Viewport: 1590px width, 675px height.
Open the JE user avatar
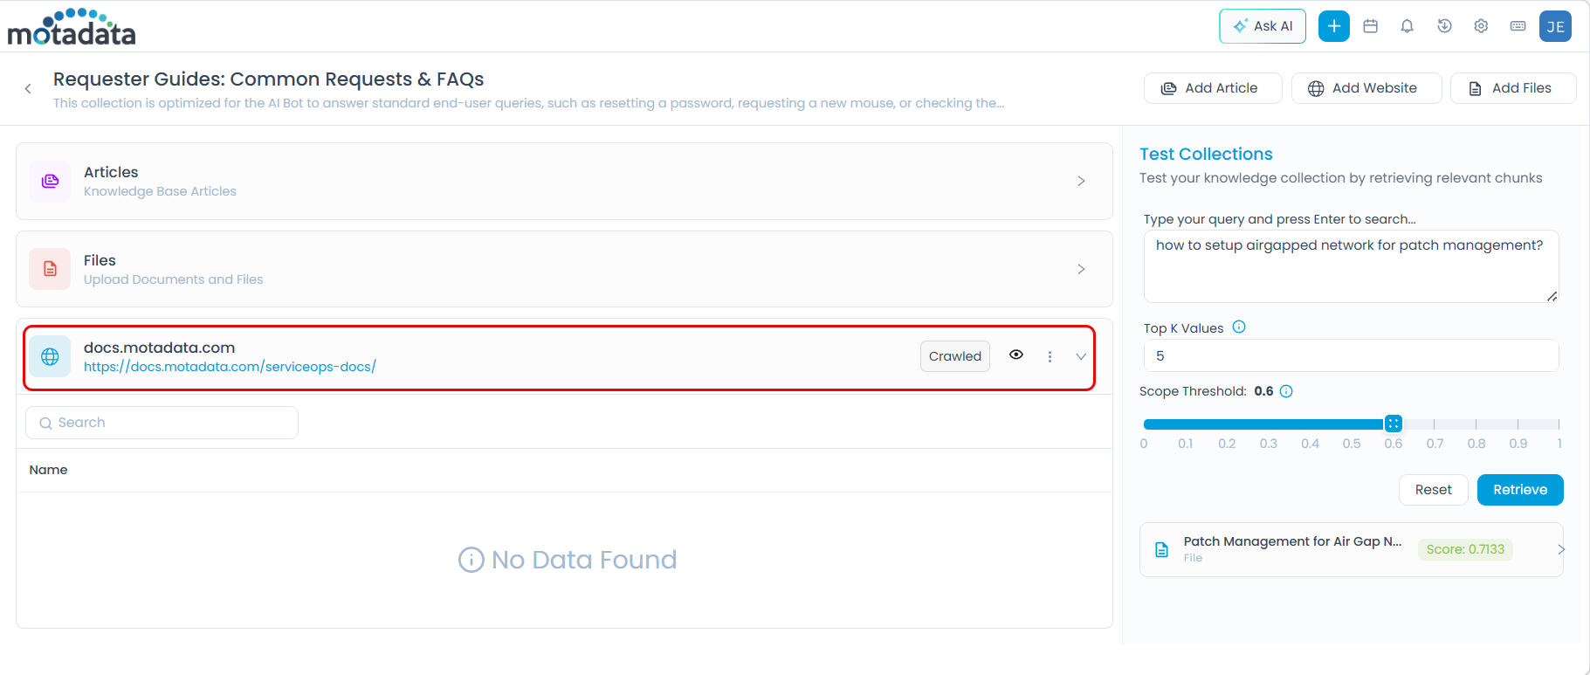[x=1555, y=26]
